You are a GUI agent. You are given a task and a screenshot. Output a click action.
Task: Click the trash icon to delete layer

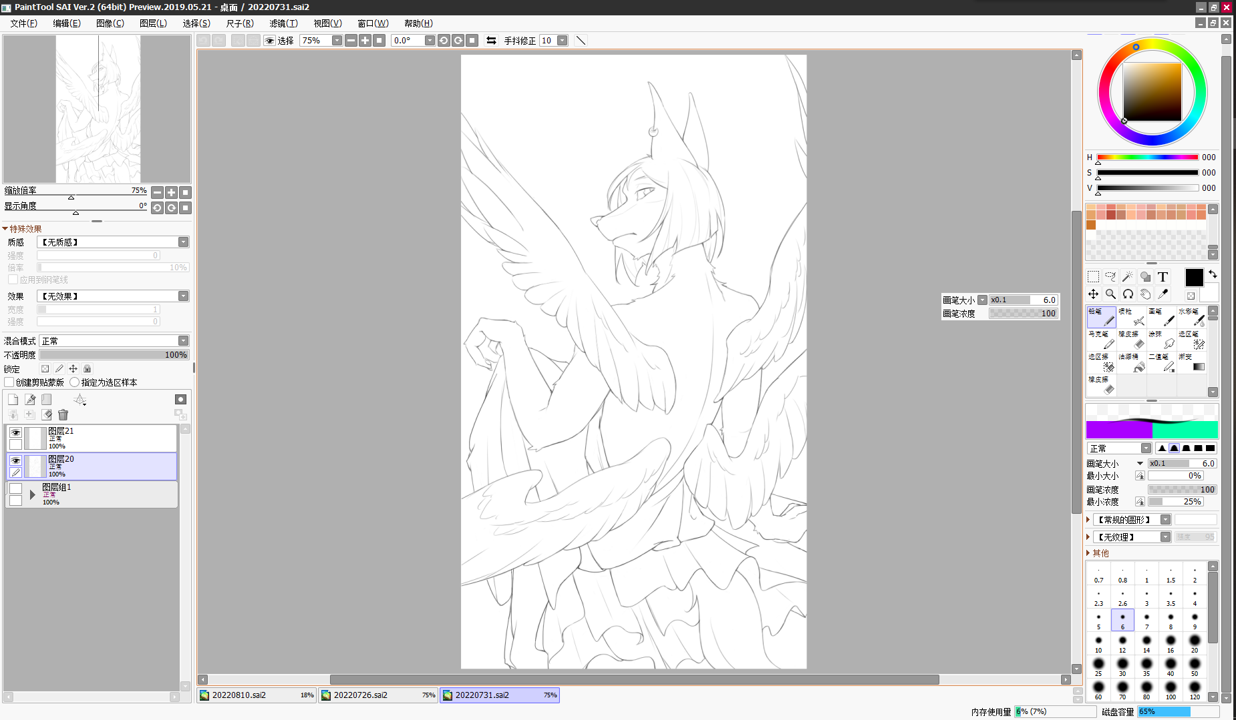63,415
